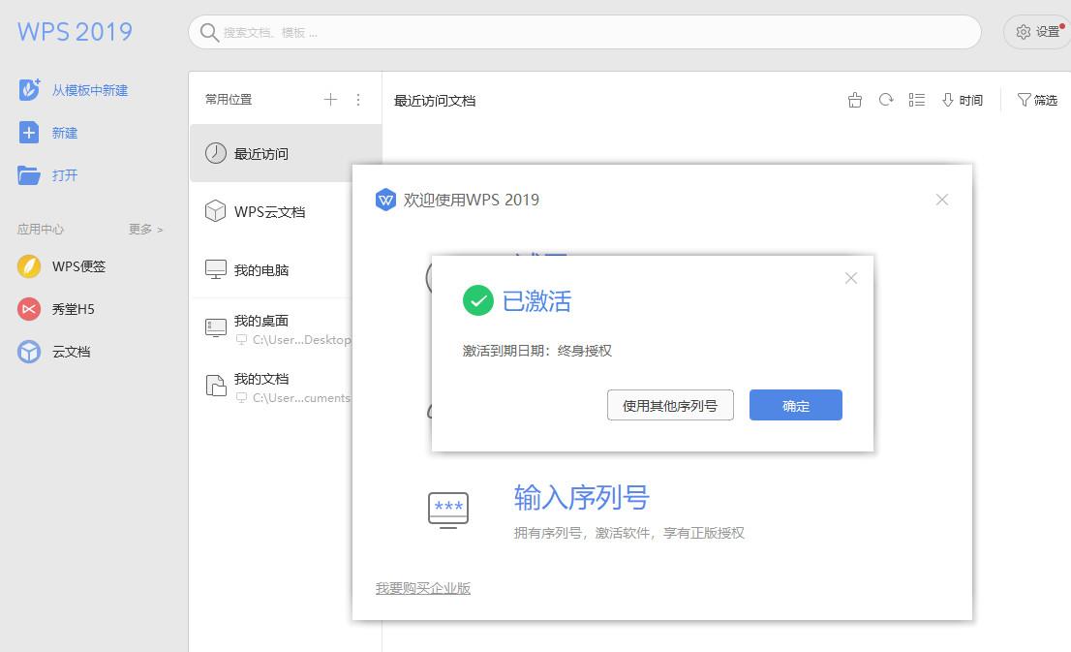
Task: Launch the 秀堂H5 app icon
Action: (x=28, y=309)
